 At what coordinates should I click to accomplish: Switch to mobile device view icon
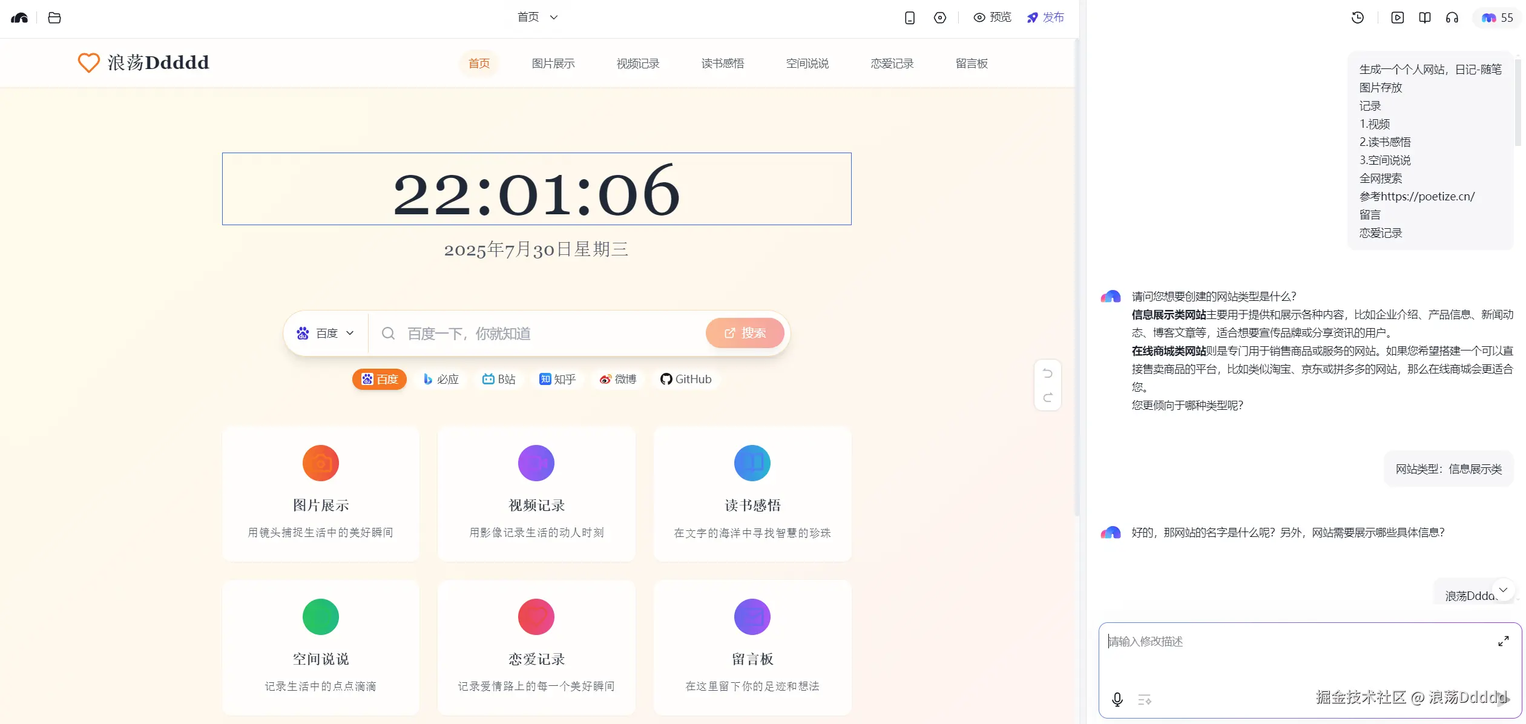[x=909, y=18]
